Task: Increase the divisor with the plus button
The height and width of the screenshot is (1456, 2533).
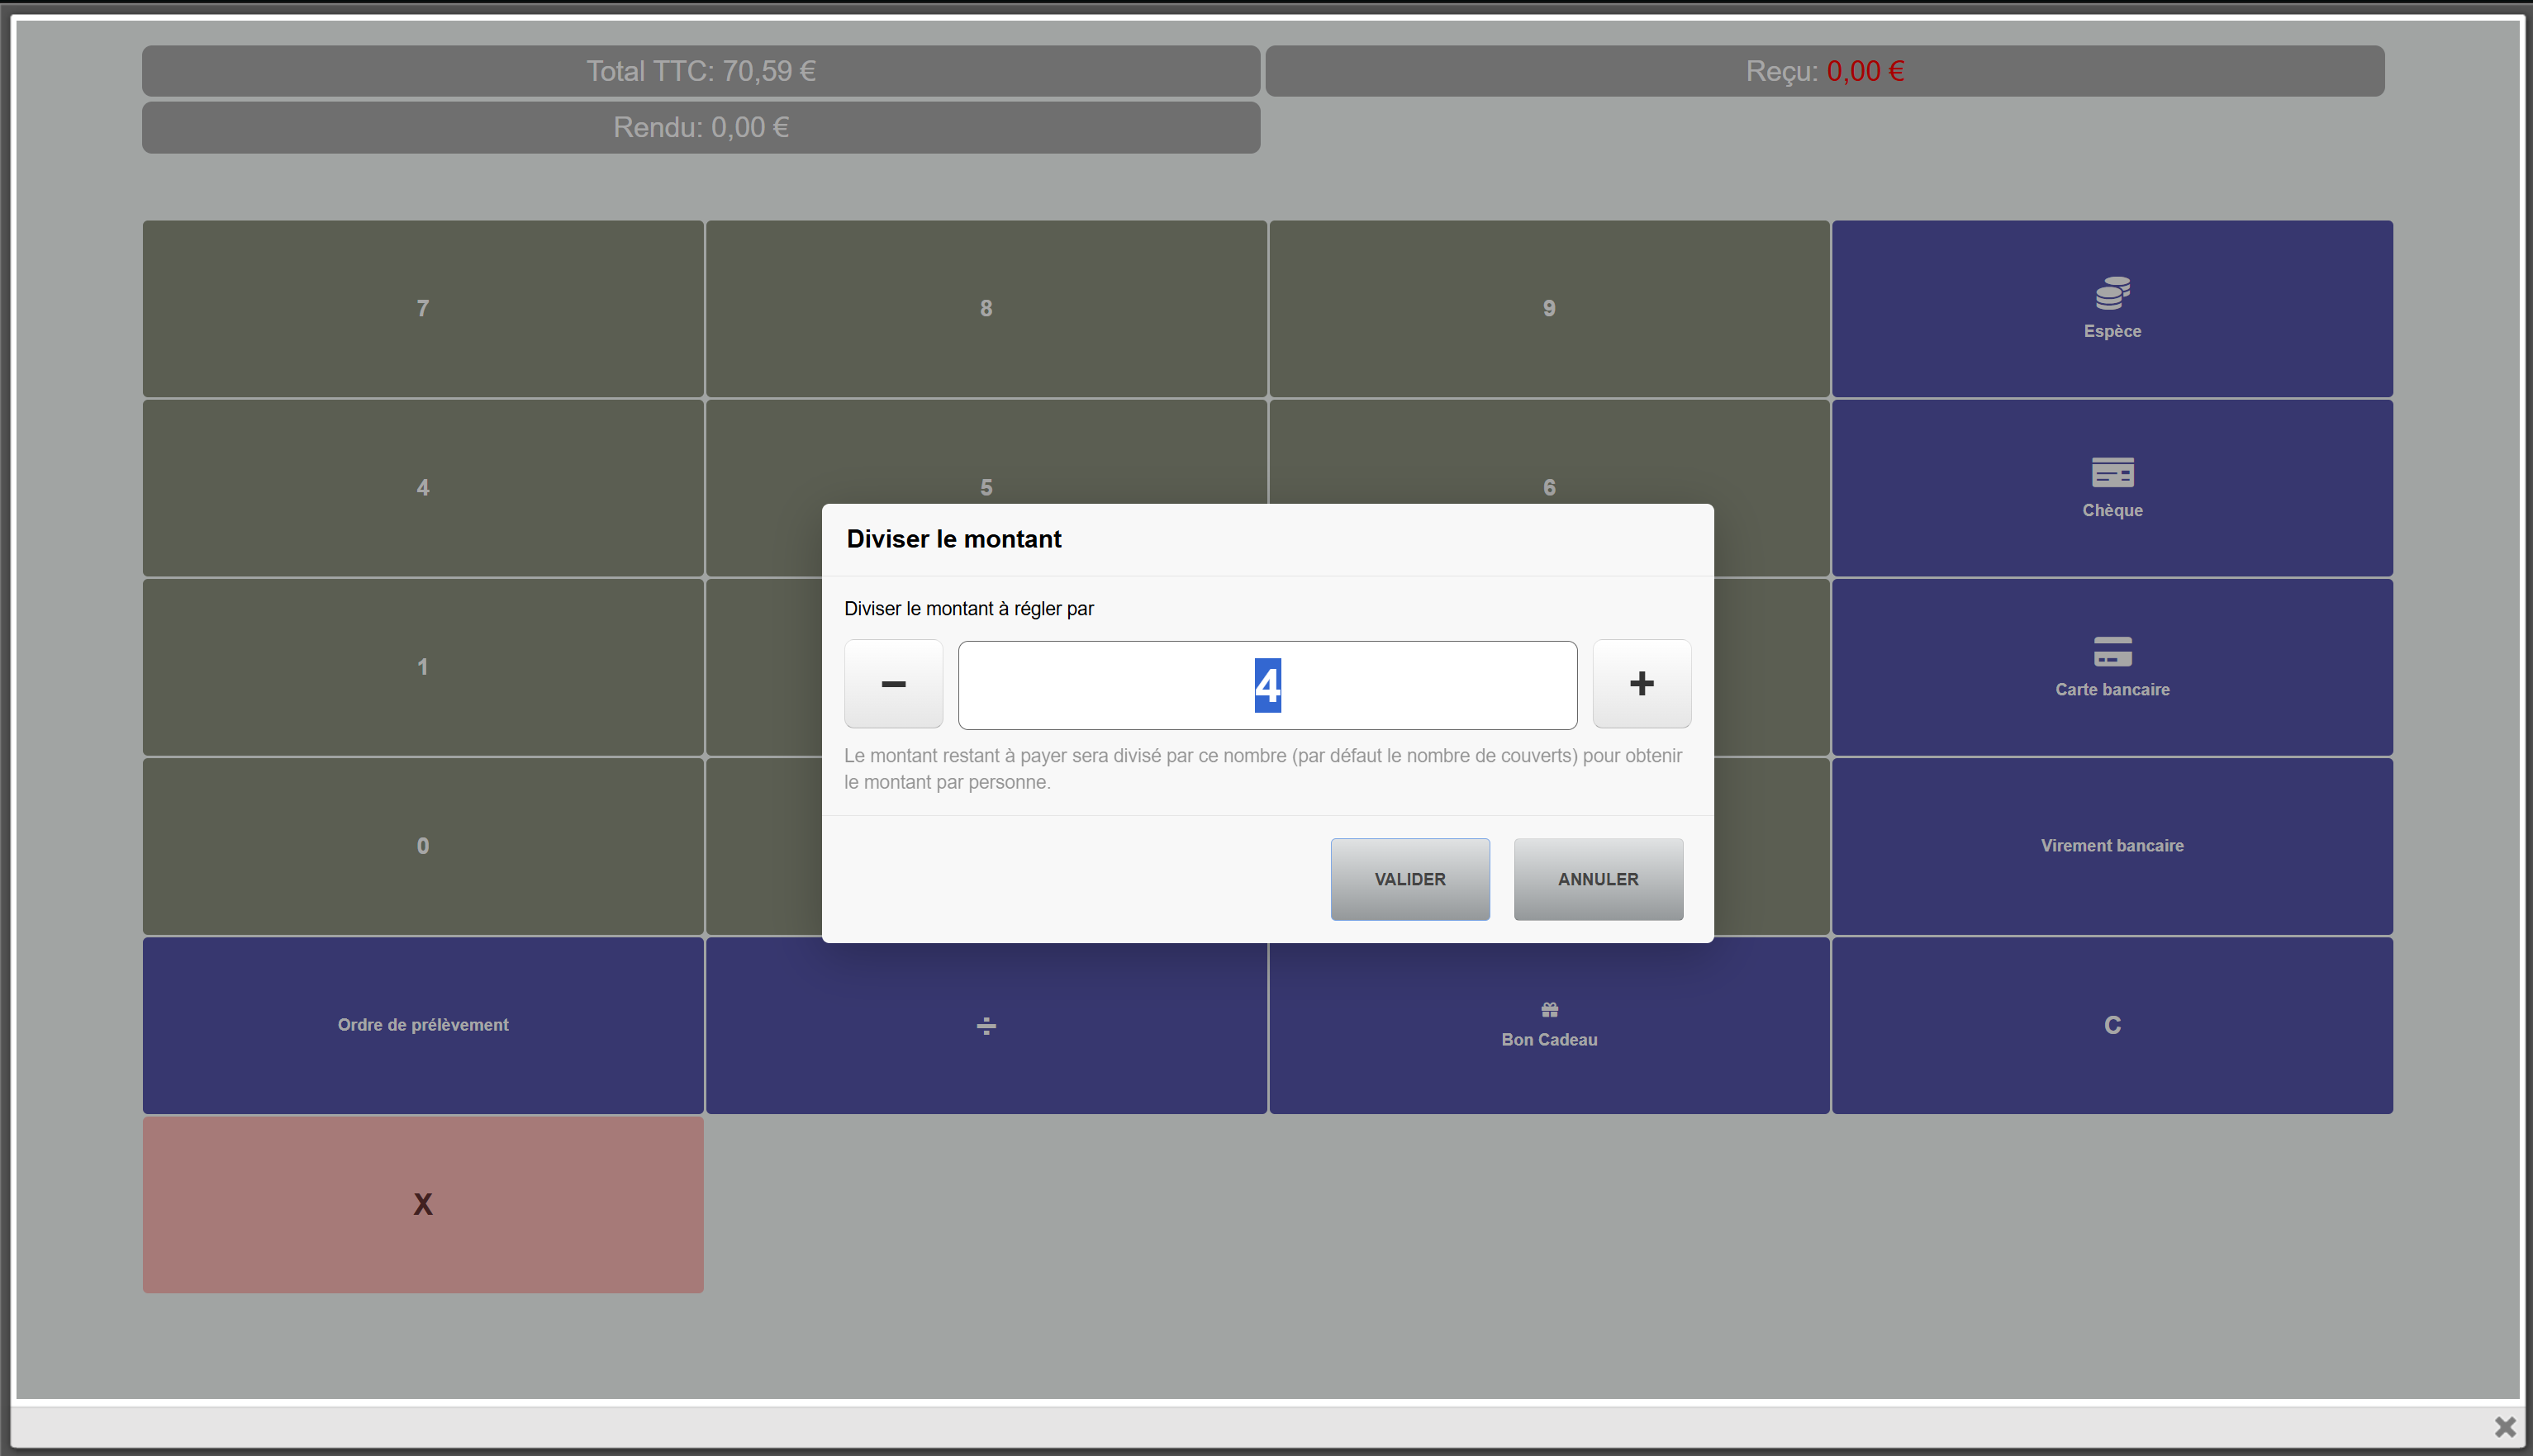Action: pyautogui.click(x=1642, y=684)
